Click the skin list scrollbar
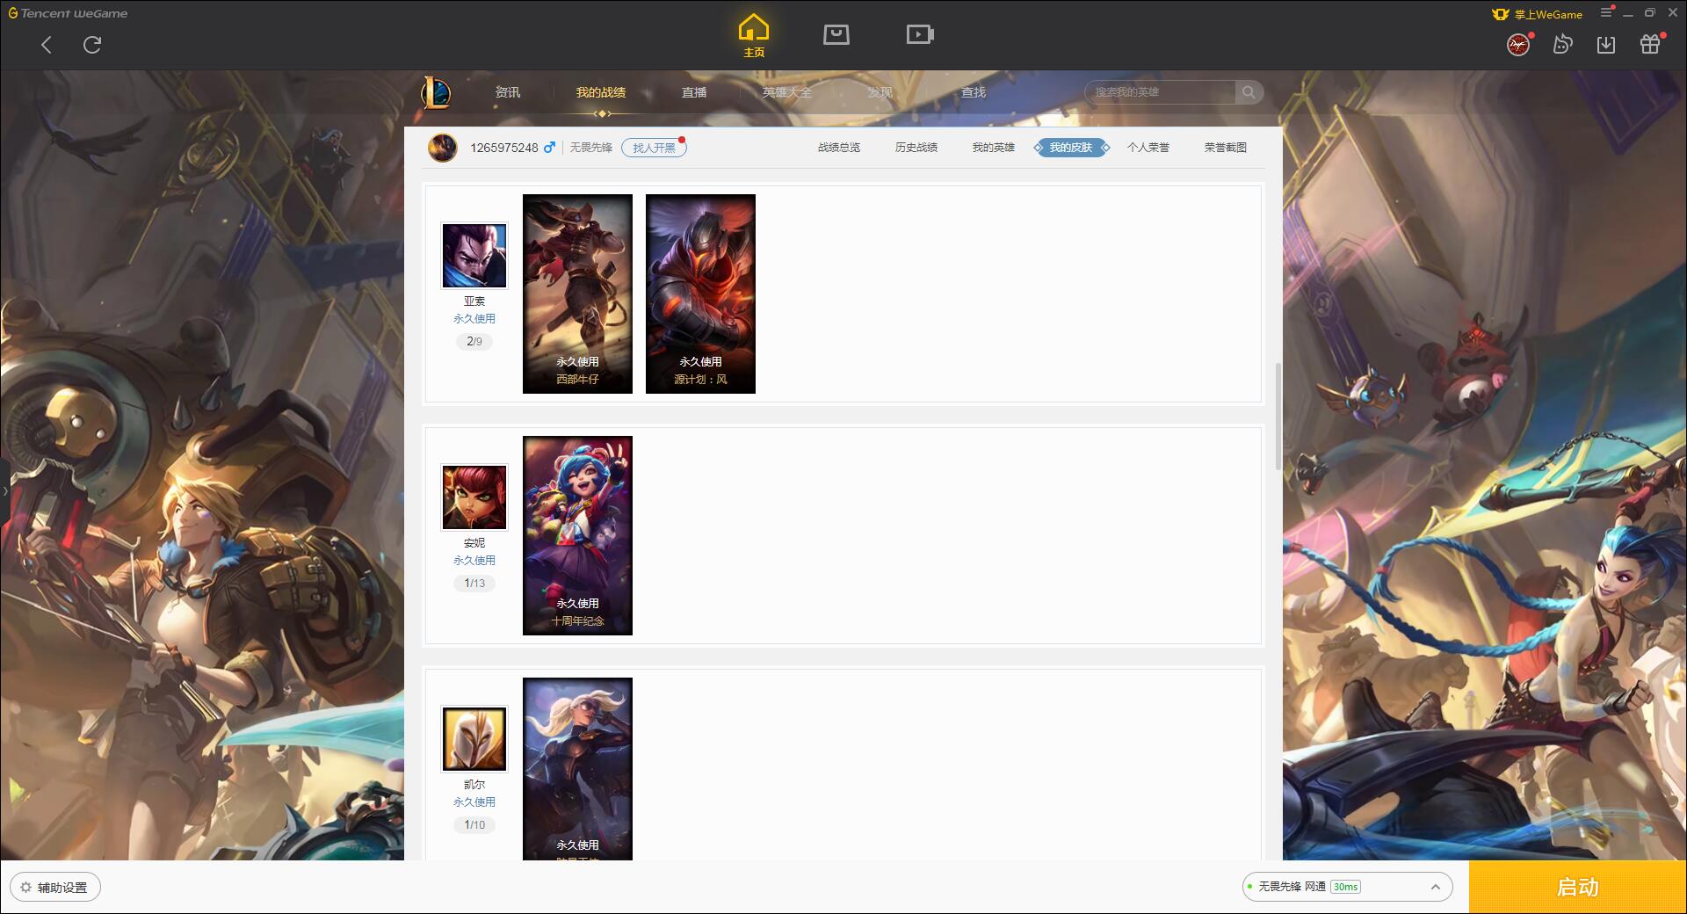 (x=1278, y=416)
